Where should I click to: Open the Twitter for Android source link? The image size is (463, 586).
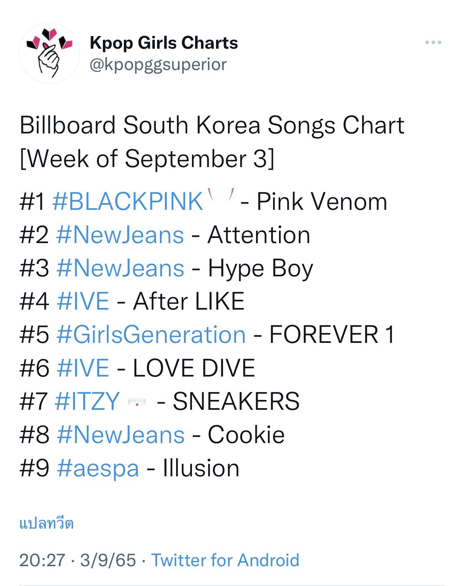[x=225, y=560]
